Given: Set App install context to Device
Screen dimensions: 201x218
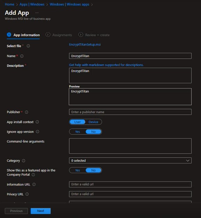Looking at the screenshot, I should click(93, 122).
